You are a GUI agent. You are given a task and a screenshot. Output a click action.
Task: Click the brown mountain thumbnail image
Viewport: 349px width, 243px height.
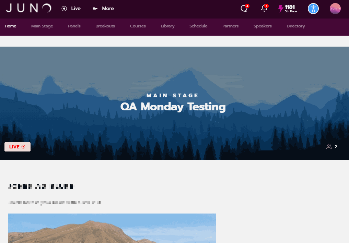point(112,228)
